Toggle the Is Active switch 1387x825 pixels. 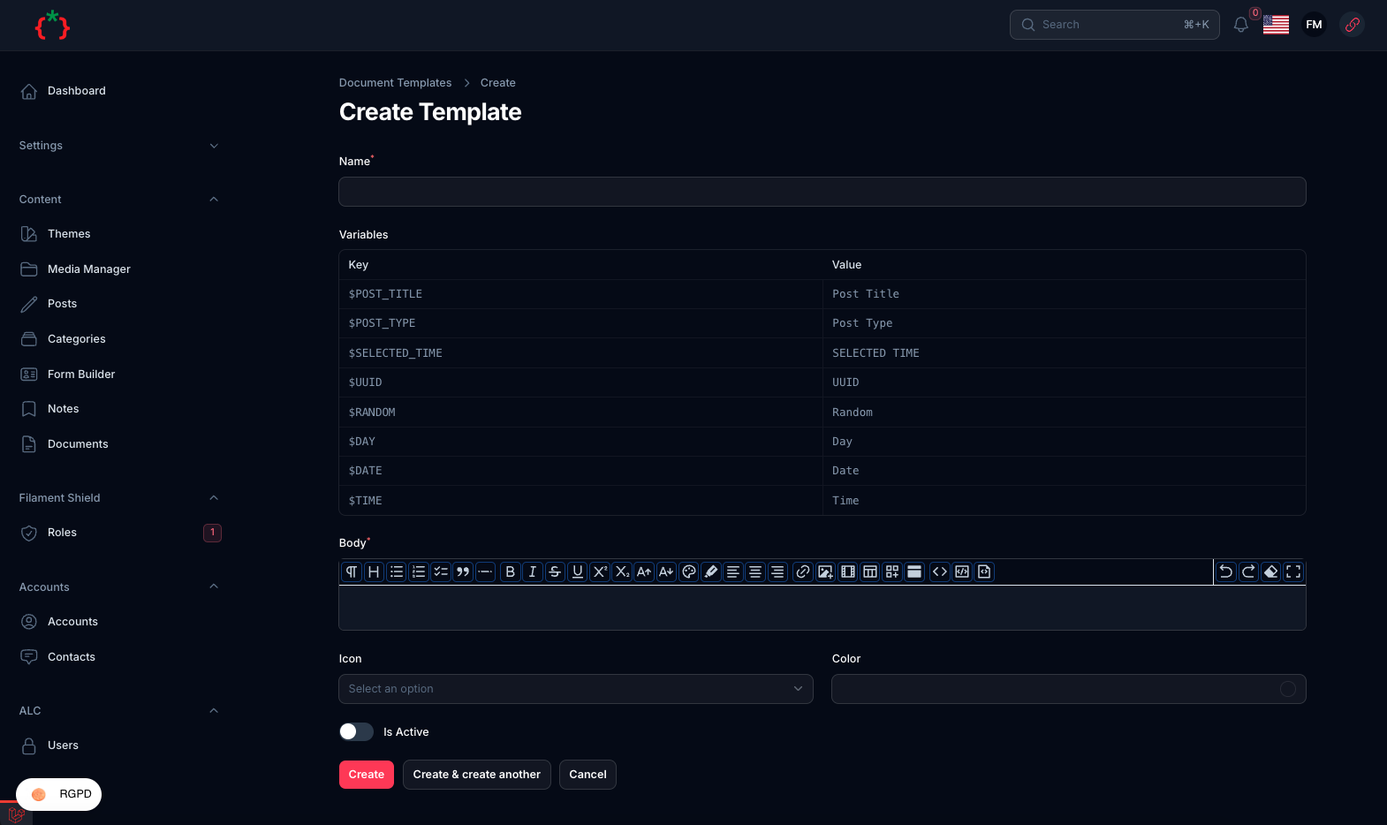click(x=356, y=731)
